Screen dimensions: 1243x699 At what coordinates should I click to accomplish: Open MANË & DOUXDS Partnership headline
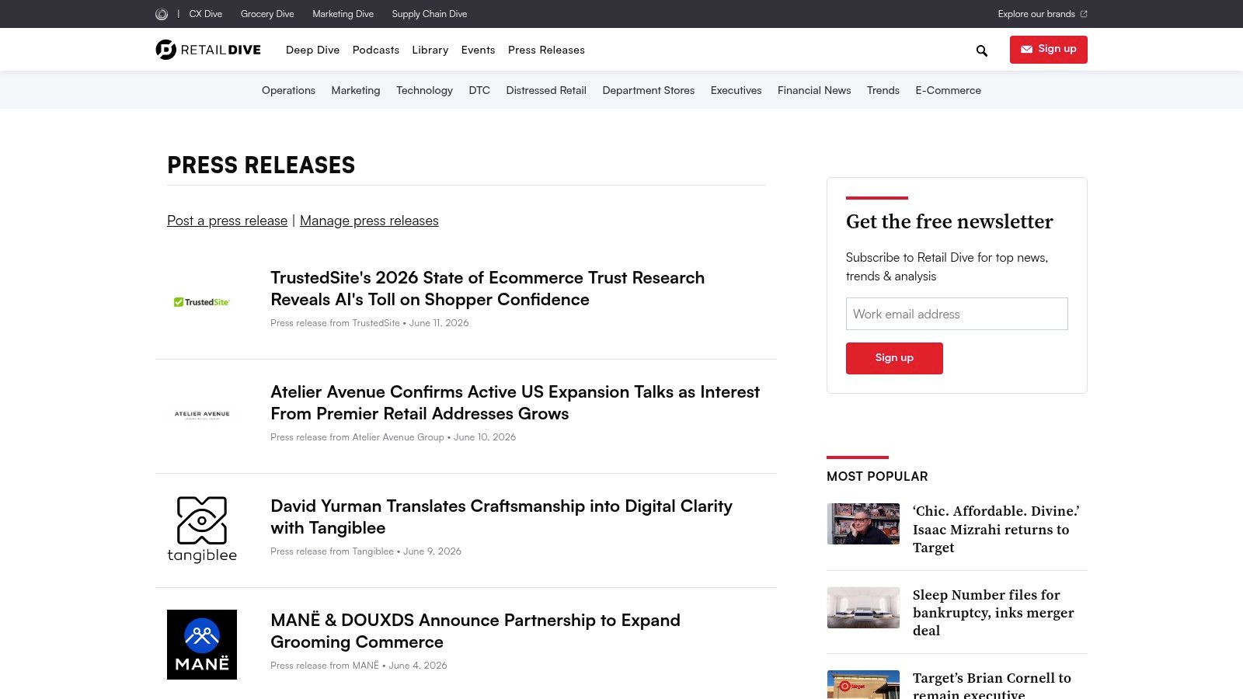[x=475, y=631]
